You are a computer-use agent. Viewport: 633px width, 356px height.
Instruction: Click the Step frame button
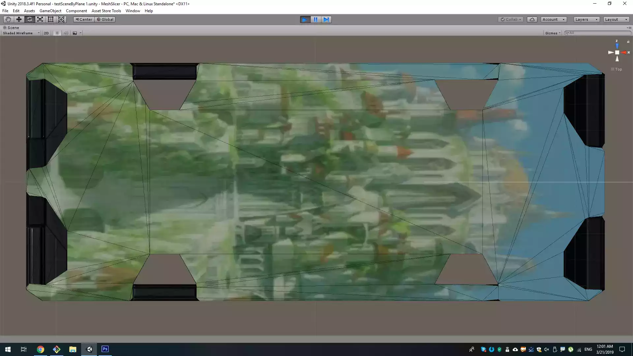(326, 19)
